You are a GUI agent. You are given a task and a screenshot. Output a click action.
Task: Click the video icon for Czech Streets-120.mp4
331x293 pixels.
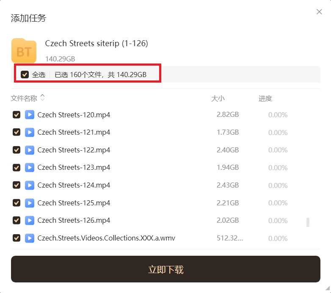[x=29, y=115]
